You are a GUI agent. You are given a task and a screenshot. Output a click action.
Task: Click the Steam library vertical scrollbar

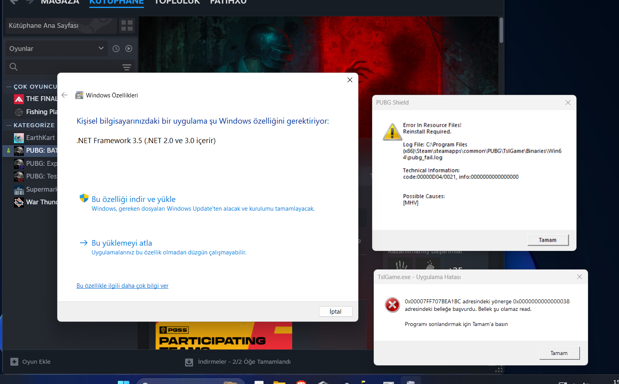tap(501, 30)
